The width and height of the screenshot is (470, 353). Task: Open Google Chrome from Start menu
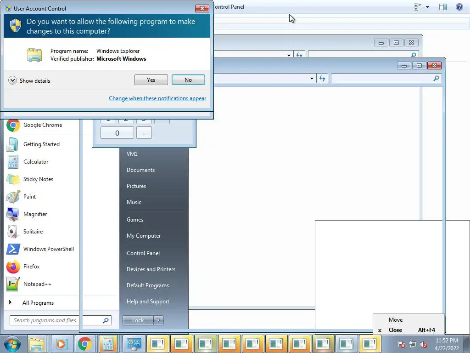click(34, 125)
